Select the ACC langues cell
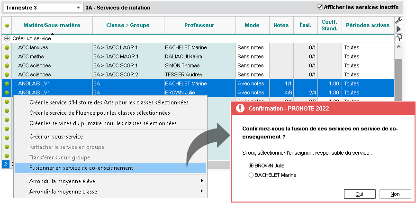 (x=52, y=48)
